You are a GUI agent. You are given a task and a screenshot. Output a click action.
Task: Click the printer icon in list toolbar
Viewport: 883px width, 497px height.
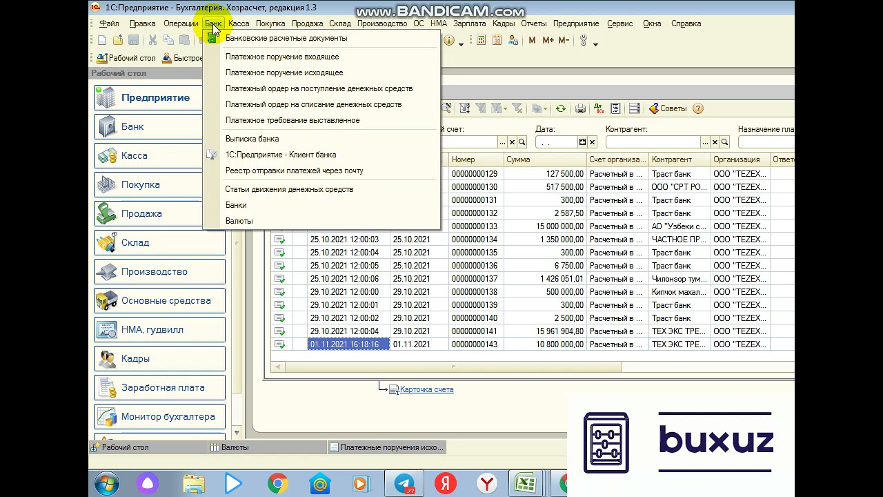coord(580,108)
